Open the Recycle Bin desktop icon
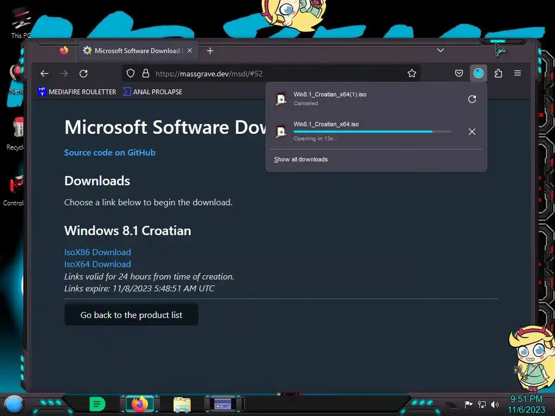Screen dimensions: 555x416 point(16,134)
